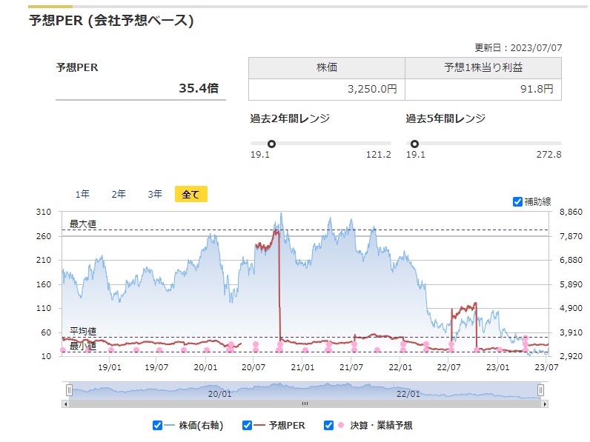Screen dimensions: 590x442
Task: Click the pink earnings forecast legend dot
Action: click(340, 425)
